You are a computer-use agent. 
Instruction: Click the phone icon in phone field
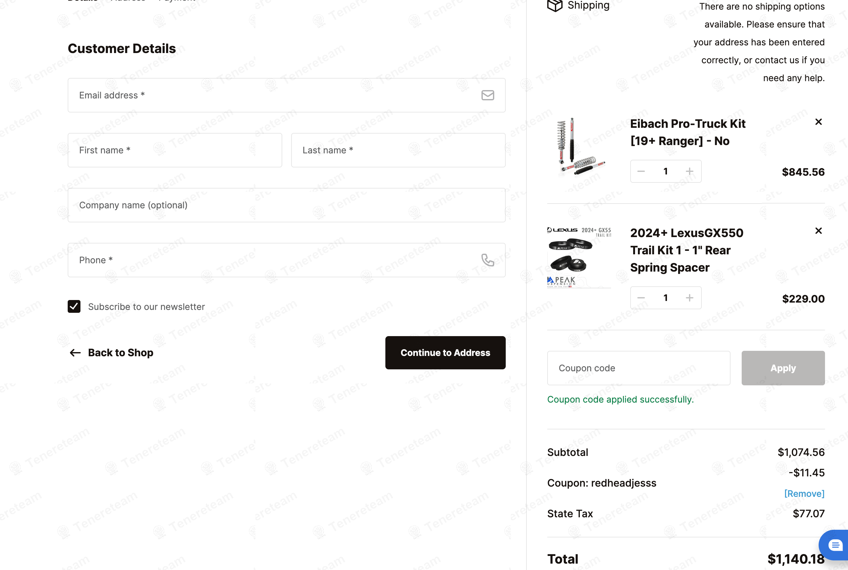coord(487,260)
